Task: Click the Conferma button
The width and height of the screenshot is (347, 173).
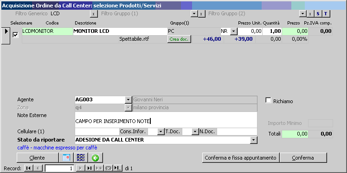Action: pyautogui.click(x=303, y=158)
